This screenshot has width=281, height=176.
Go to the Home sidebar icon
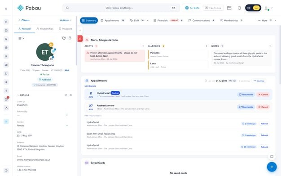[x=6, y=22]
